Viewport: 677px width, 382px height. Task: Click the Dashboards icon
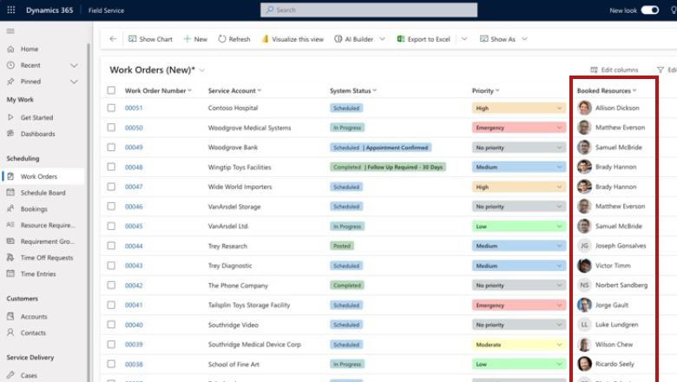(10, 134)
